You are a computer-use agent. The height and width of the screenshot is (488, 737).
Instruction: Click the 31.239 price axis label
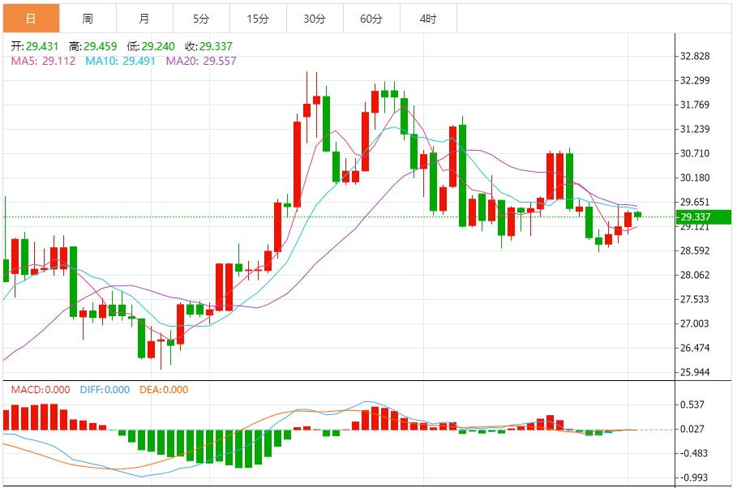(695, 129)
